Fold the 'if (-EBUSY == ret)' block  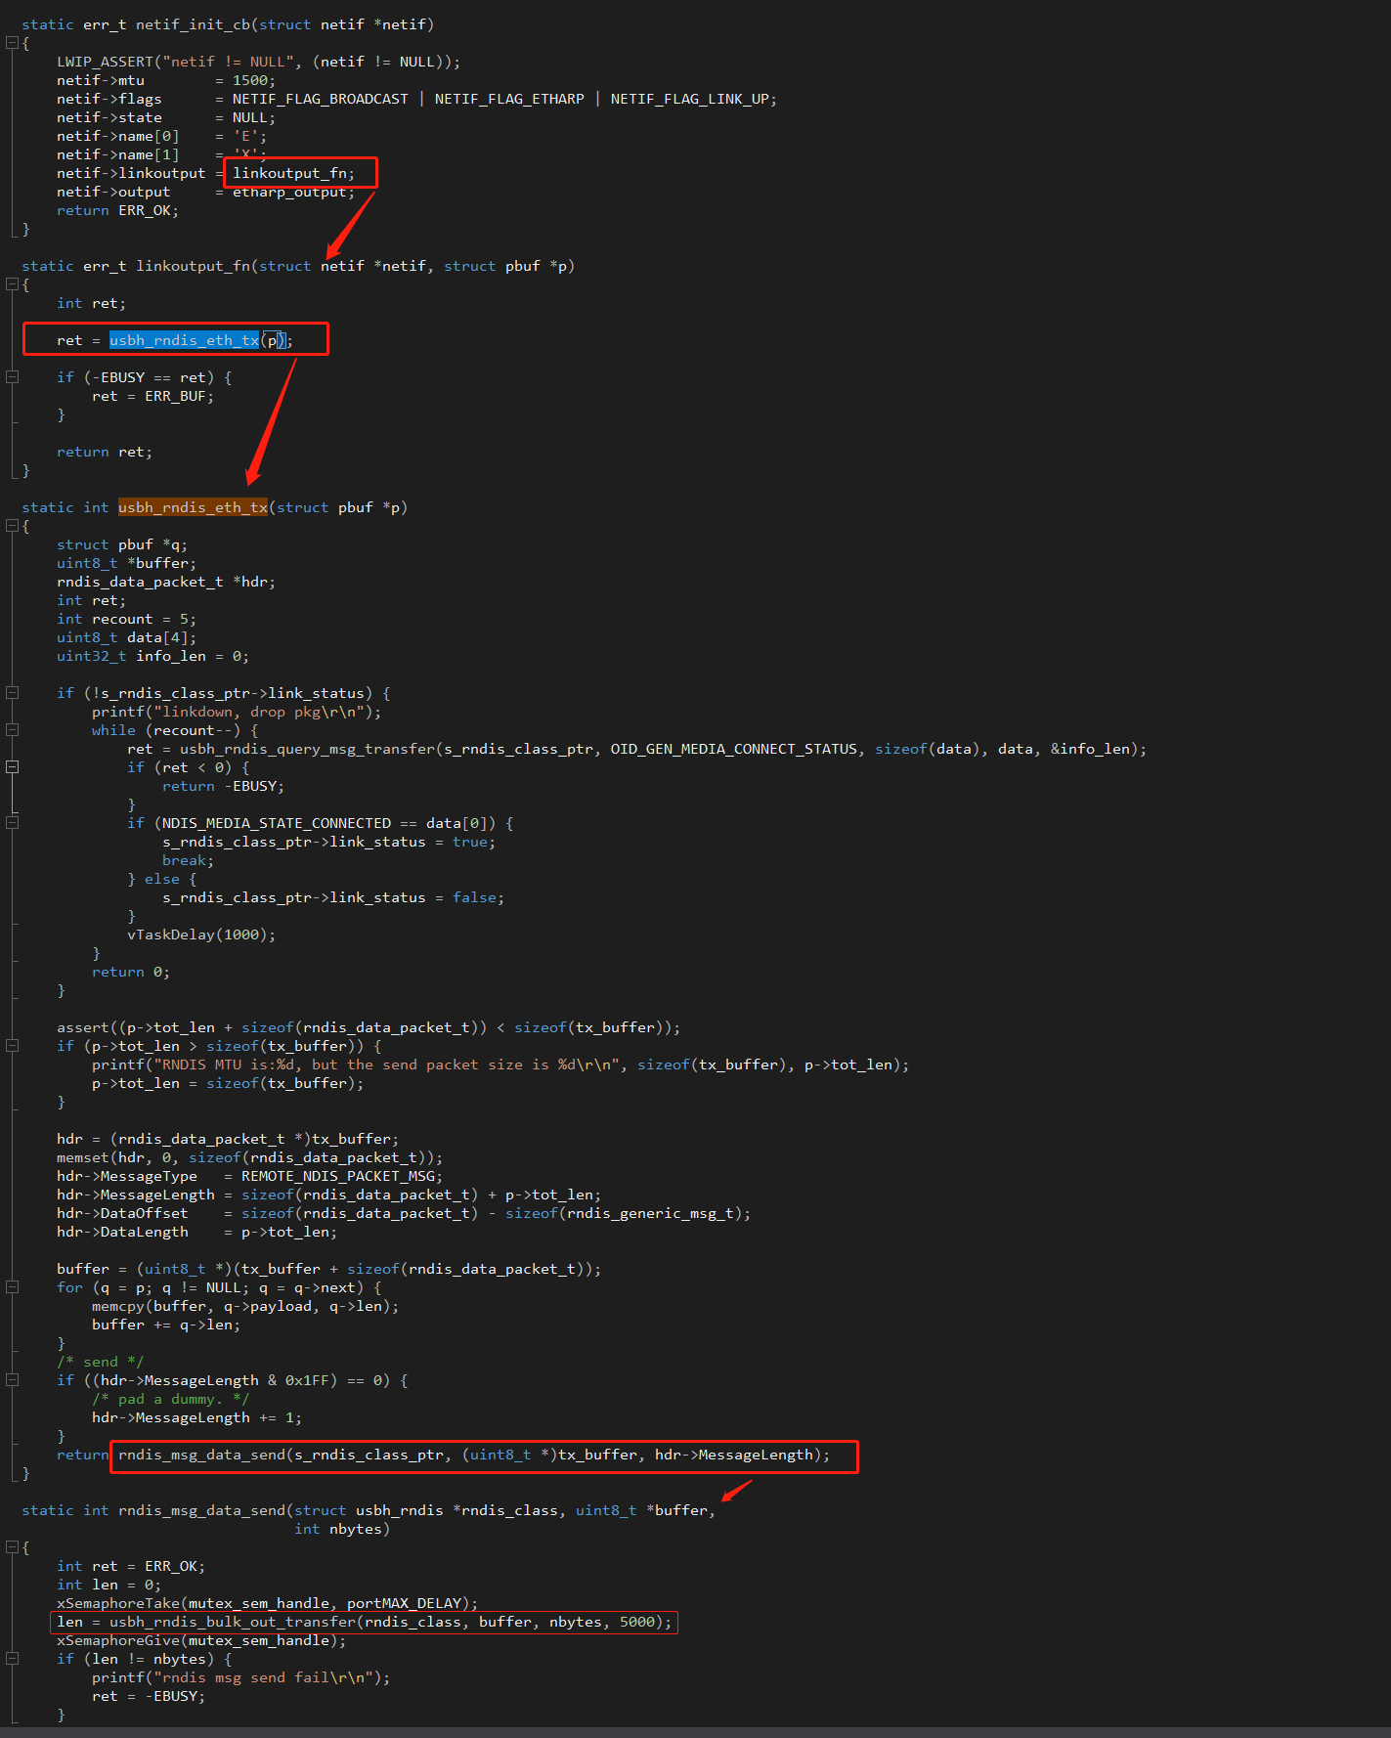click(12, 377)
